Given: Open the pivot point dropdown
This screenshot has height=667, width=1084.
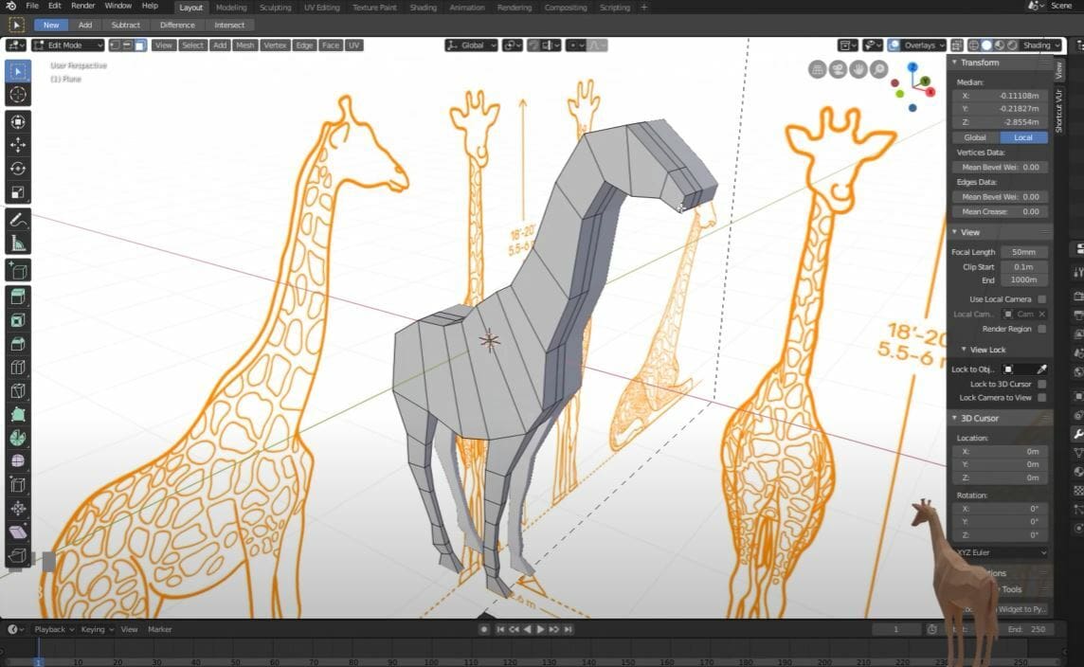Looking at the screenshot, I should point(513,45).
